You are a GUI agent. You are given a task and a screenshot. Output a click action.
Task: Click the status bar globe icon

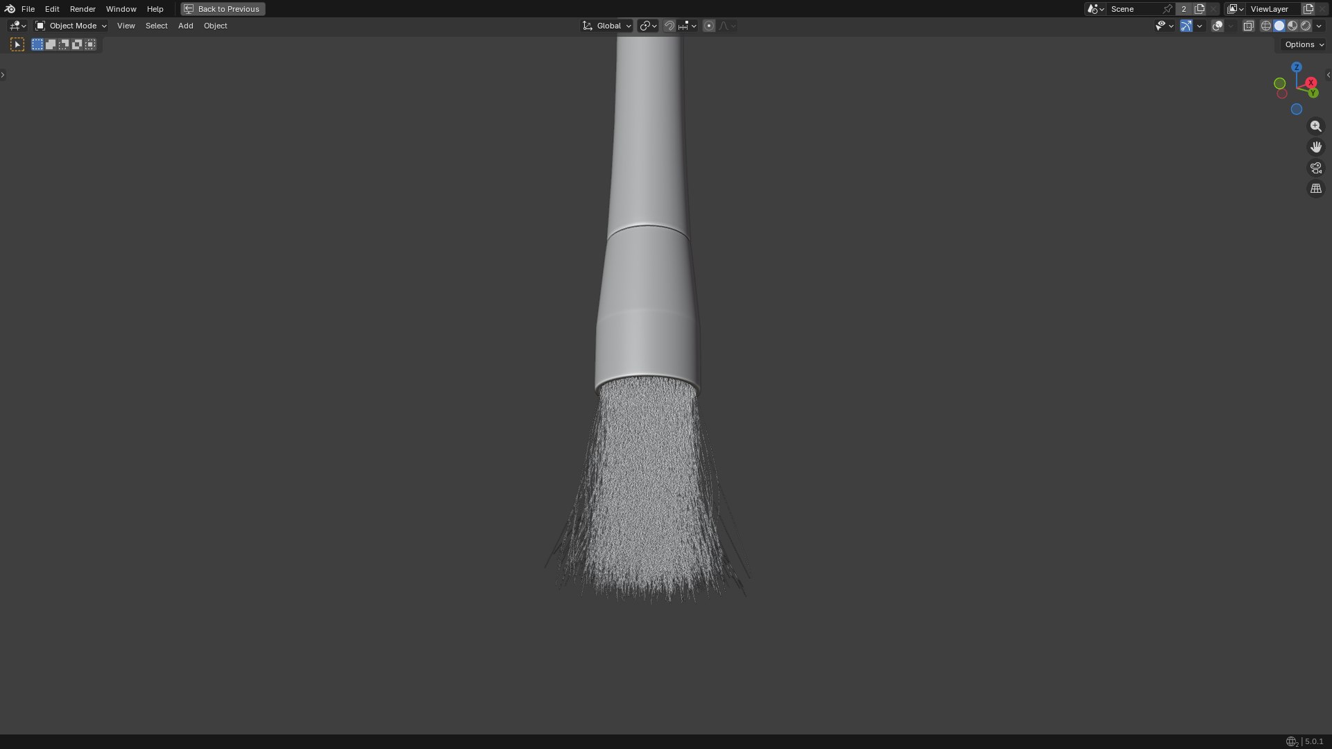pos(1291,741)
